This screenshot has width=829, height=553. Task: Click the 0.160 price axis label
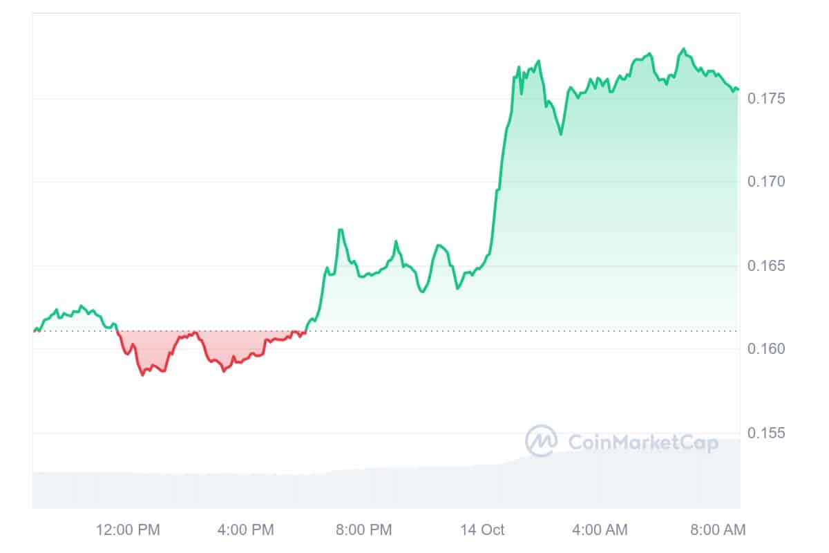click(767, 349)
